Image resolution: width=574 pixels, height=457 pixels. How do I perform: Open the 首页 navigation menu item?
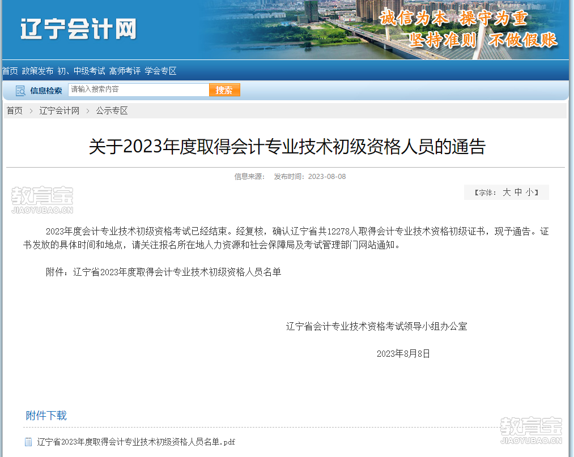coord(10,71)
